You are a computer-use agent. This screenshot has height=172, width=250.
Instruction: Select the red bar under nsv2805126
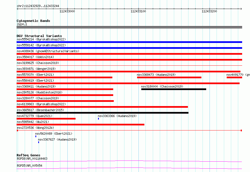coord(65,95)
